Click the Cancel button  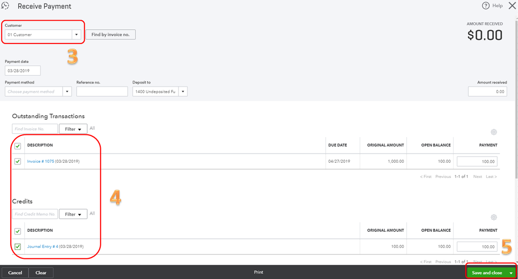coord(15,273)
